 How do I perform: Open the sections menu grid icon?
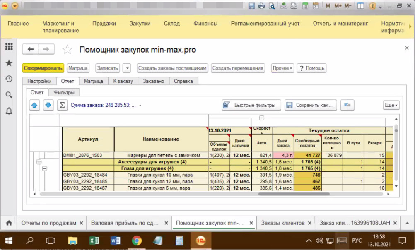pyautogui.click(x=9, y=47)
